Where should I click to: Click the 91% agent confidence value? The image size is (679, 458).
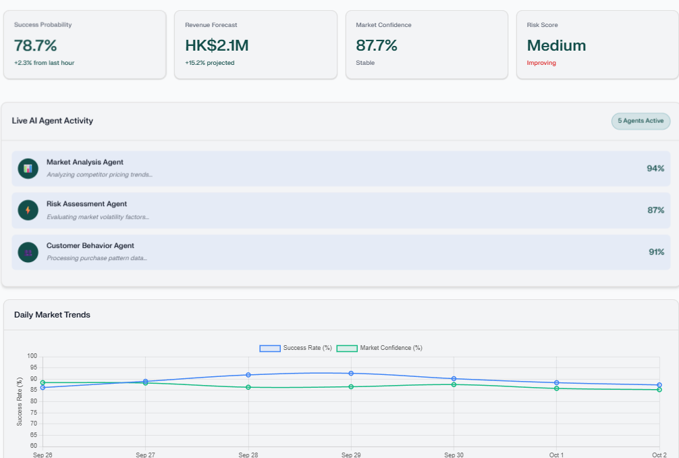click(657, 252)
